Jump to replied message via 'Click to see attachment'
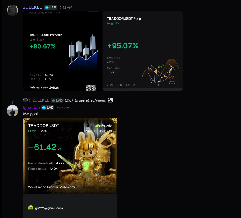241x218 pixels. (x=85, y=100)
